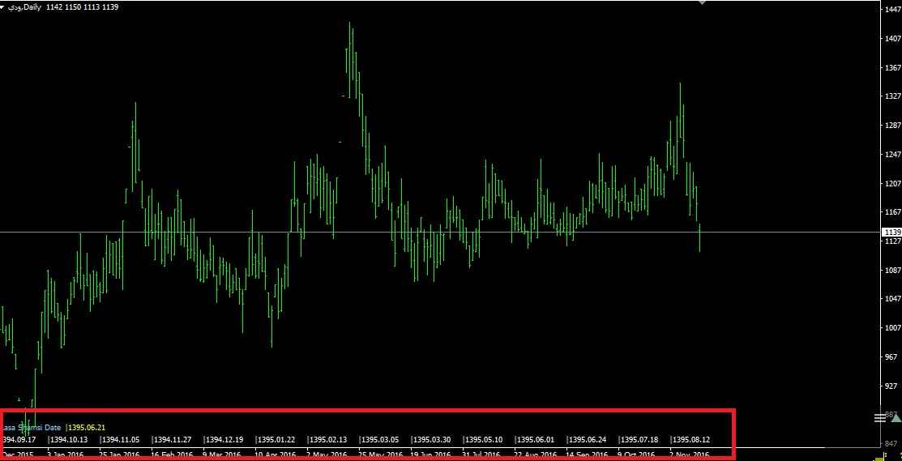Click the 967 level on price scale
The image size is (902, 461).
[x=892, y=356]
